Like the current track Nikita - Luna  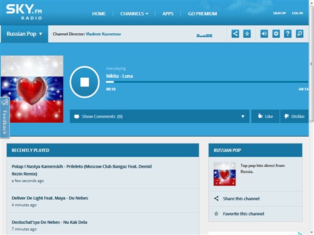coord(266,117)
